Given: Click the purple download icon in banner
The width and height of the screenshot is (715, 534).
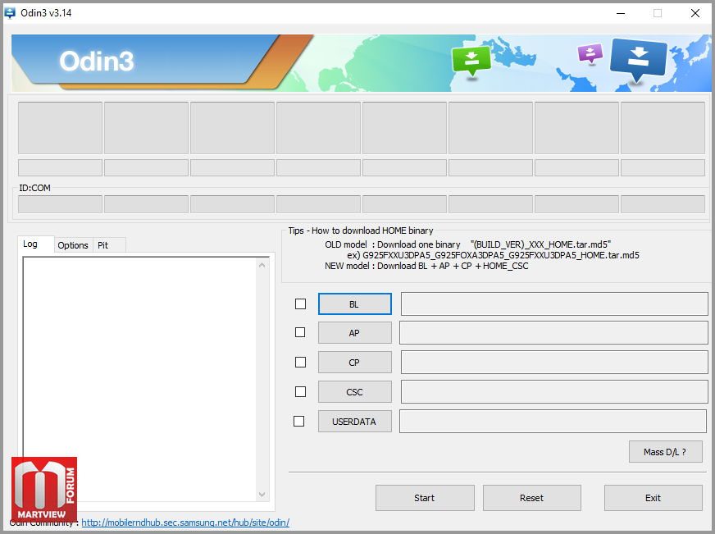Looking at the screenshot, I should coord(590,53).
